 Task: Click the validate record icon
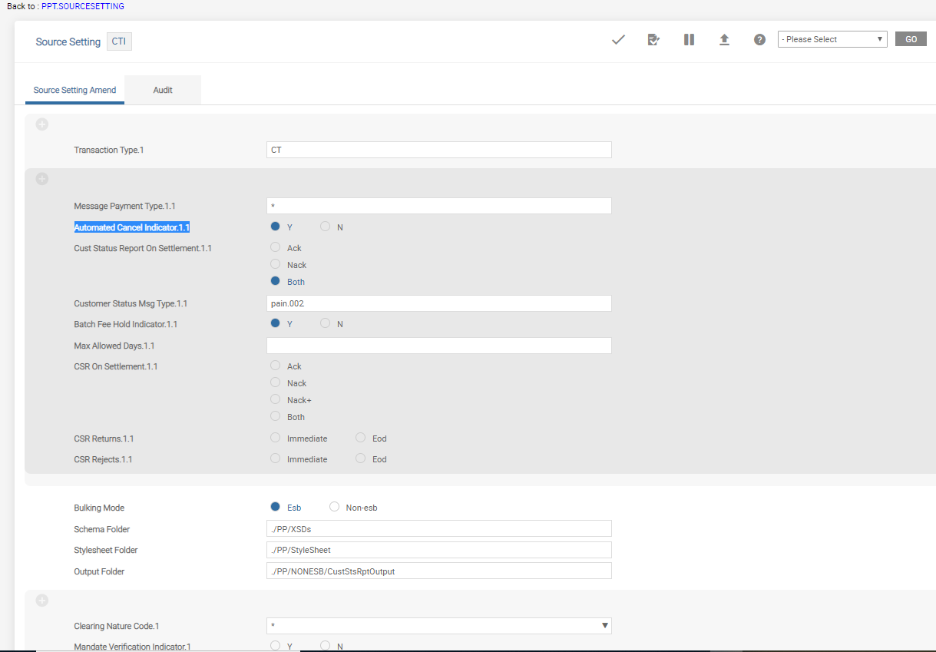point(653,40)
